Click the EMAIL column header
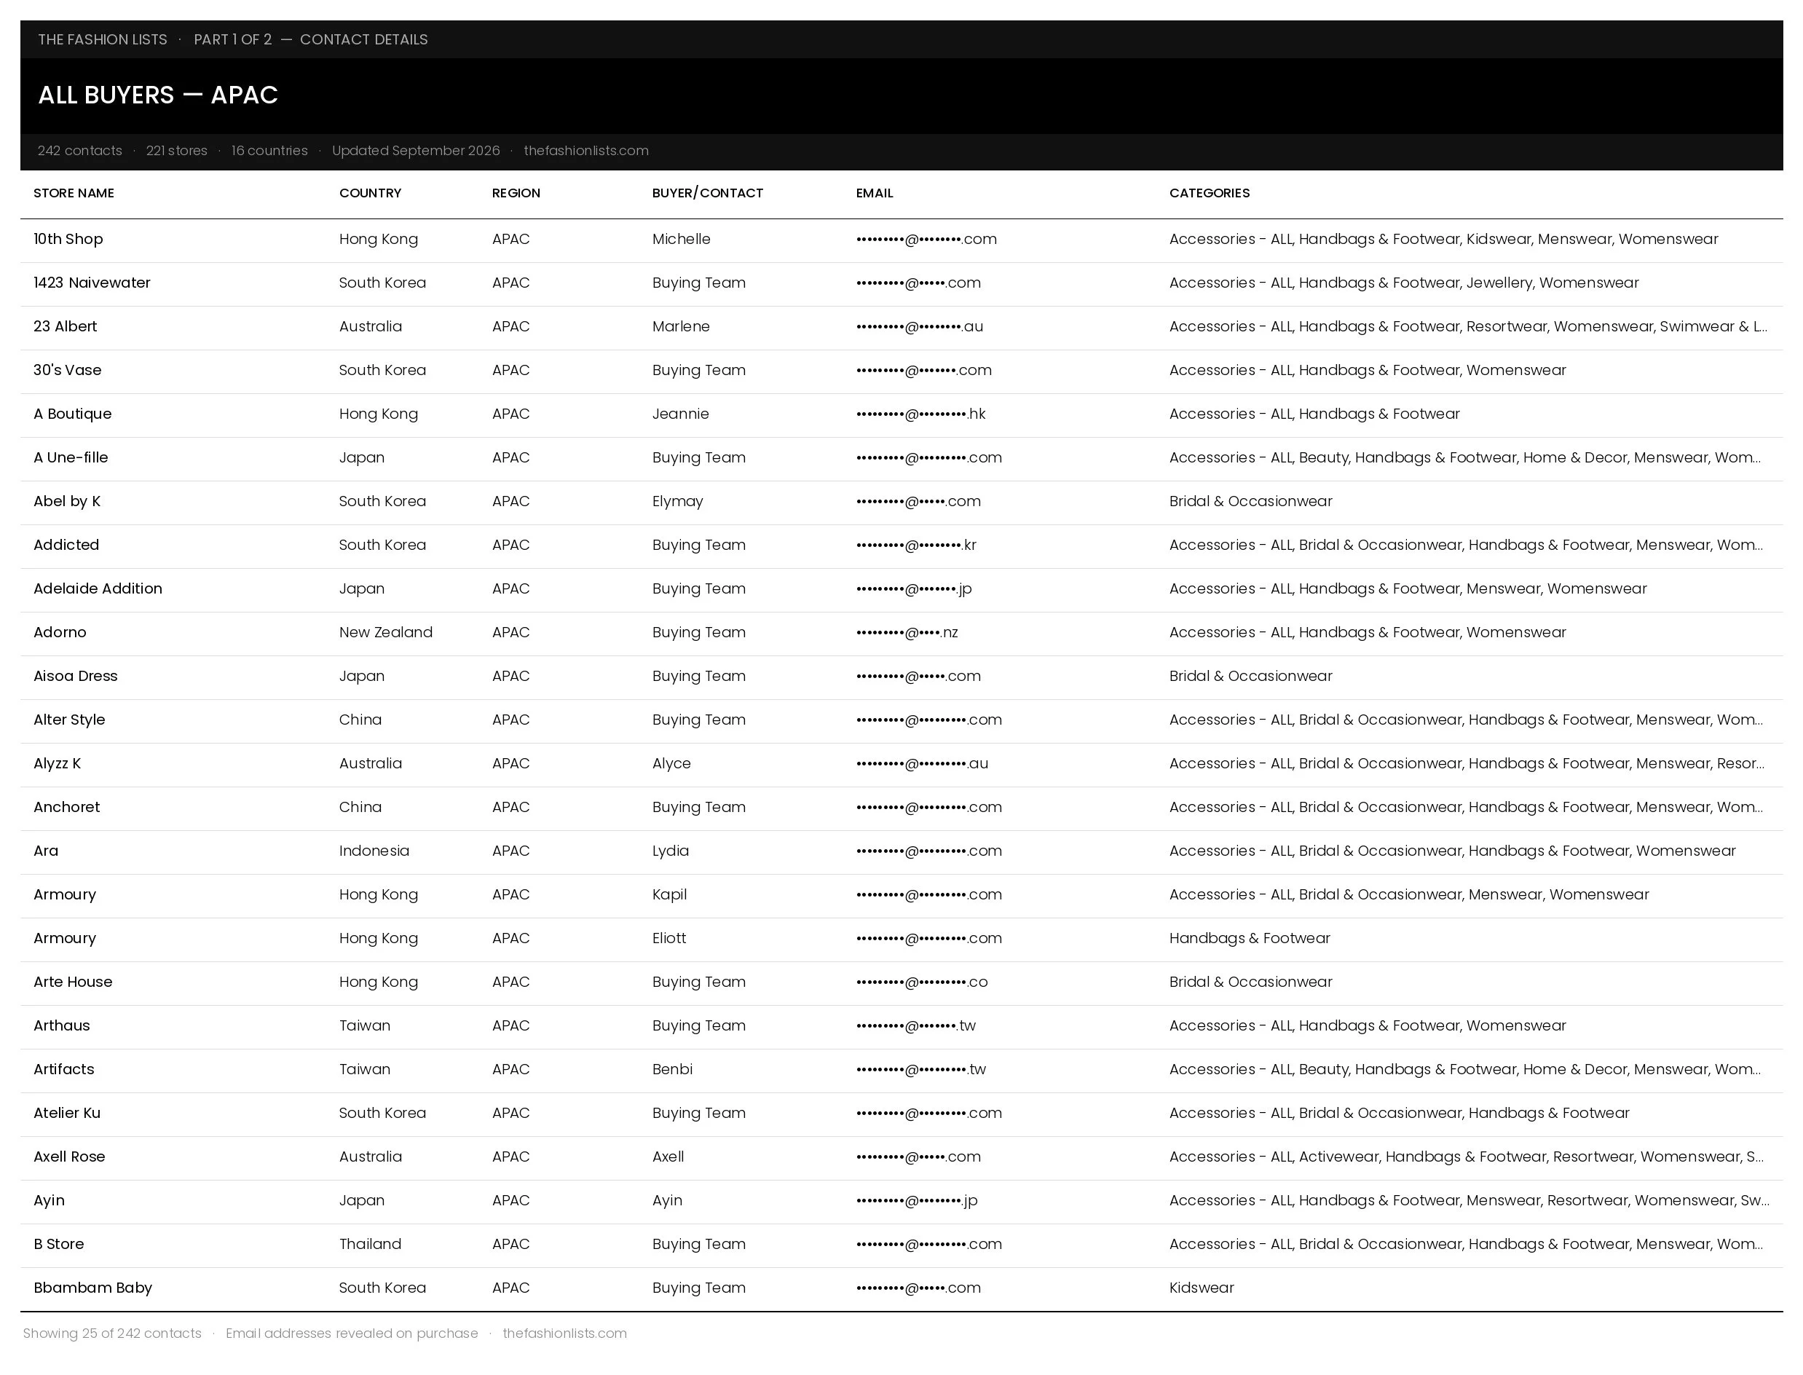Screen dimensions: 1803x1375 point(874,193)
